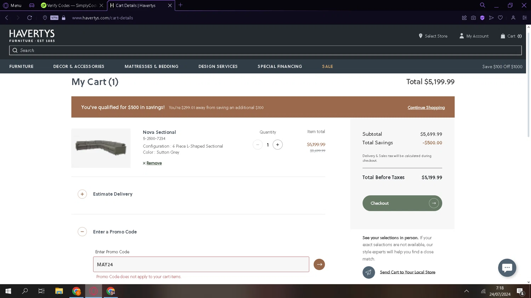
Task: Open the Nova Sectional product title
Action: pos(159,132)
